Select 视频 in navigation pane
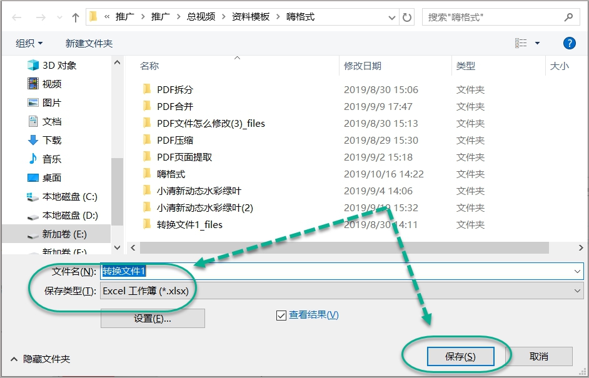This screenshot has height=378, width=589. pyautogui.click(x=44, y=84)
